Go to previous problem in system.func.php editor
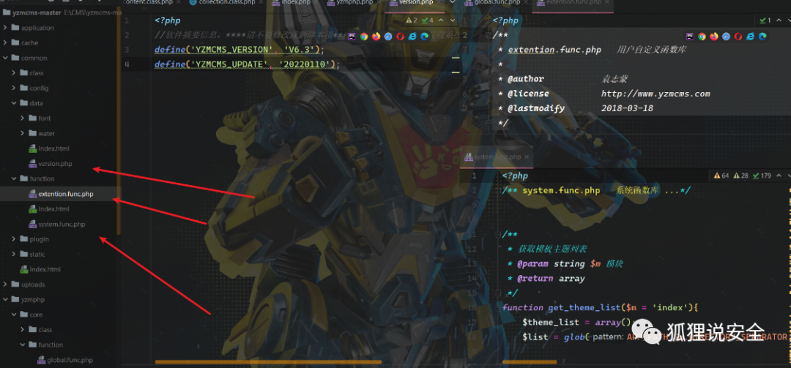 coord(779,176)
